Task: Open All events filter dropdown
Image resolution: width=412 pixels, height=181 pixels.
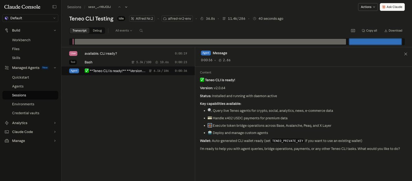Action: [x=124, y=30]
